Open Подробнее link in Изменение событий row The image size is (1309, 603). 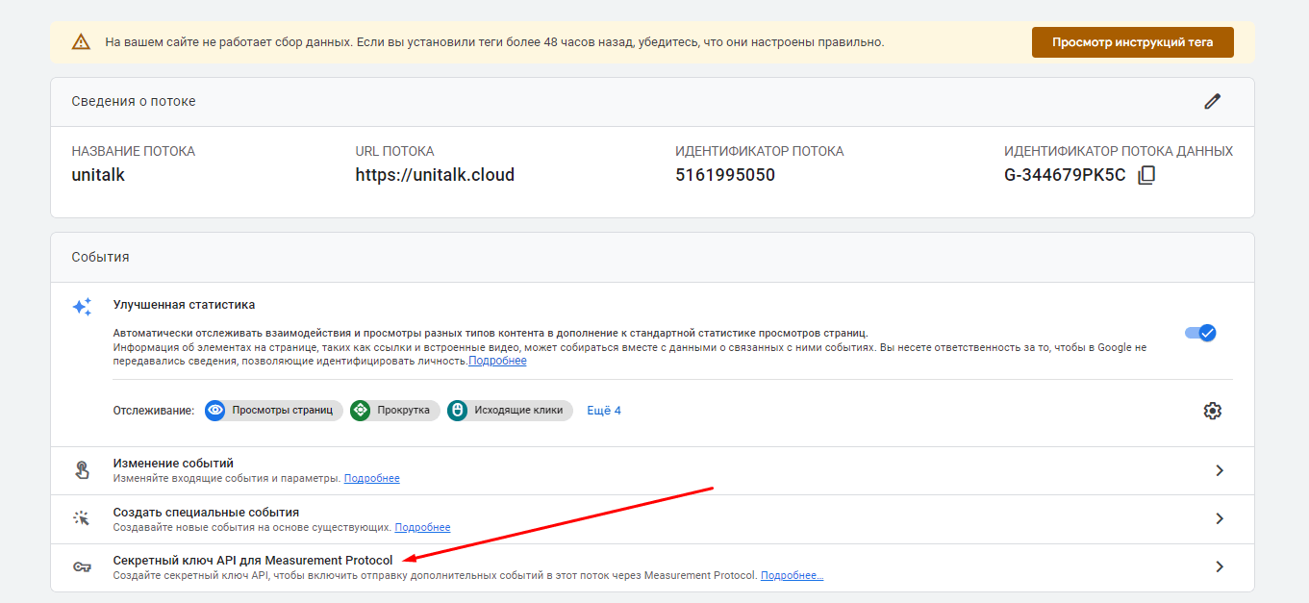coord(371,479)
